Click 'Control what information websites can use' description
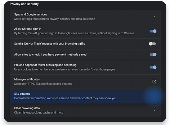170x125 pixels. pyautogui.click(x=65, y=98)
